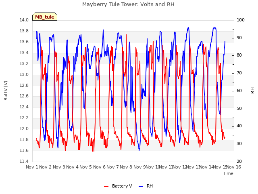Click the 11.6 left axis tick label

point(24,150)
